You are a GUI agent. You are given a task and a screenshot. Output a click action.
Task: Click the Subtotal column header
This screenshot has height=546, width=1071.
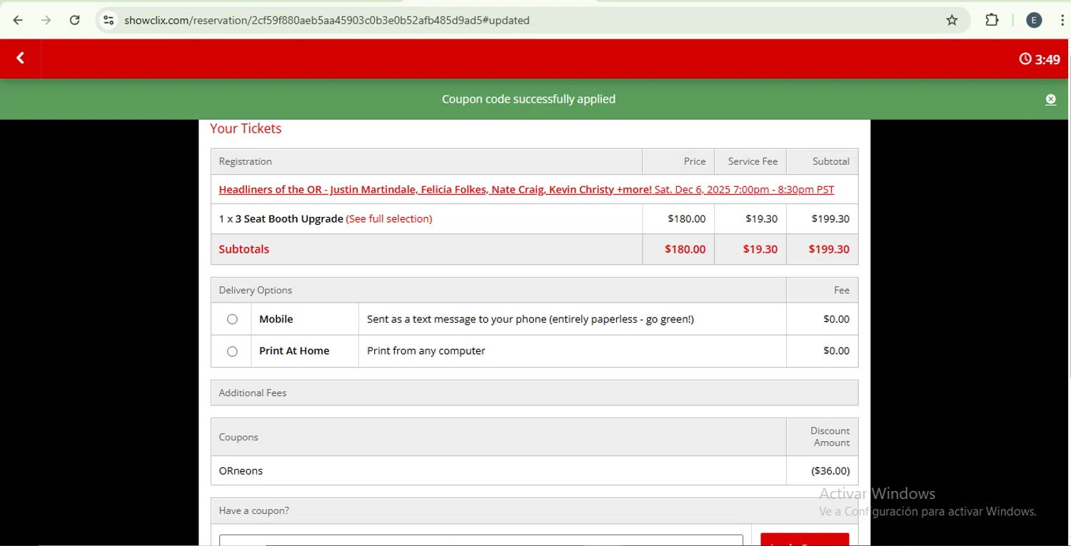pos(831,161)
